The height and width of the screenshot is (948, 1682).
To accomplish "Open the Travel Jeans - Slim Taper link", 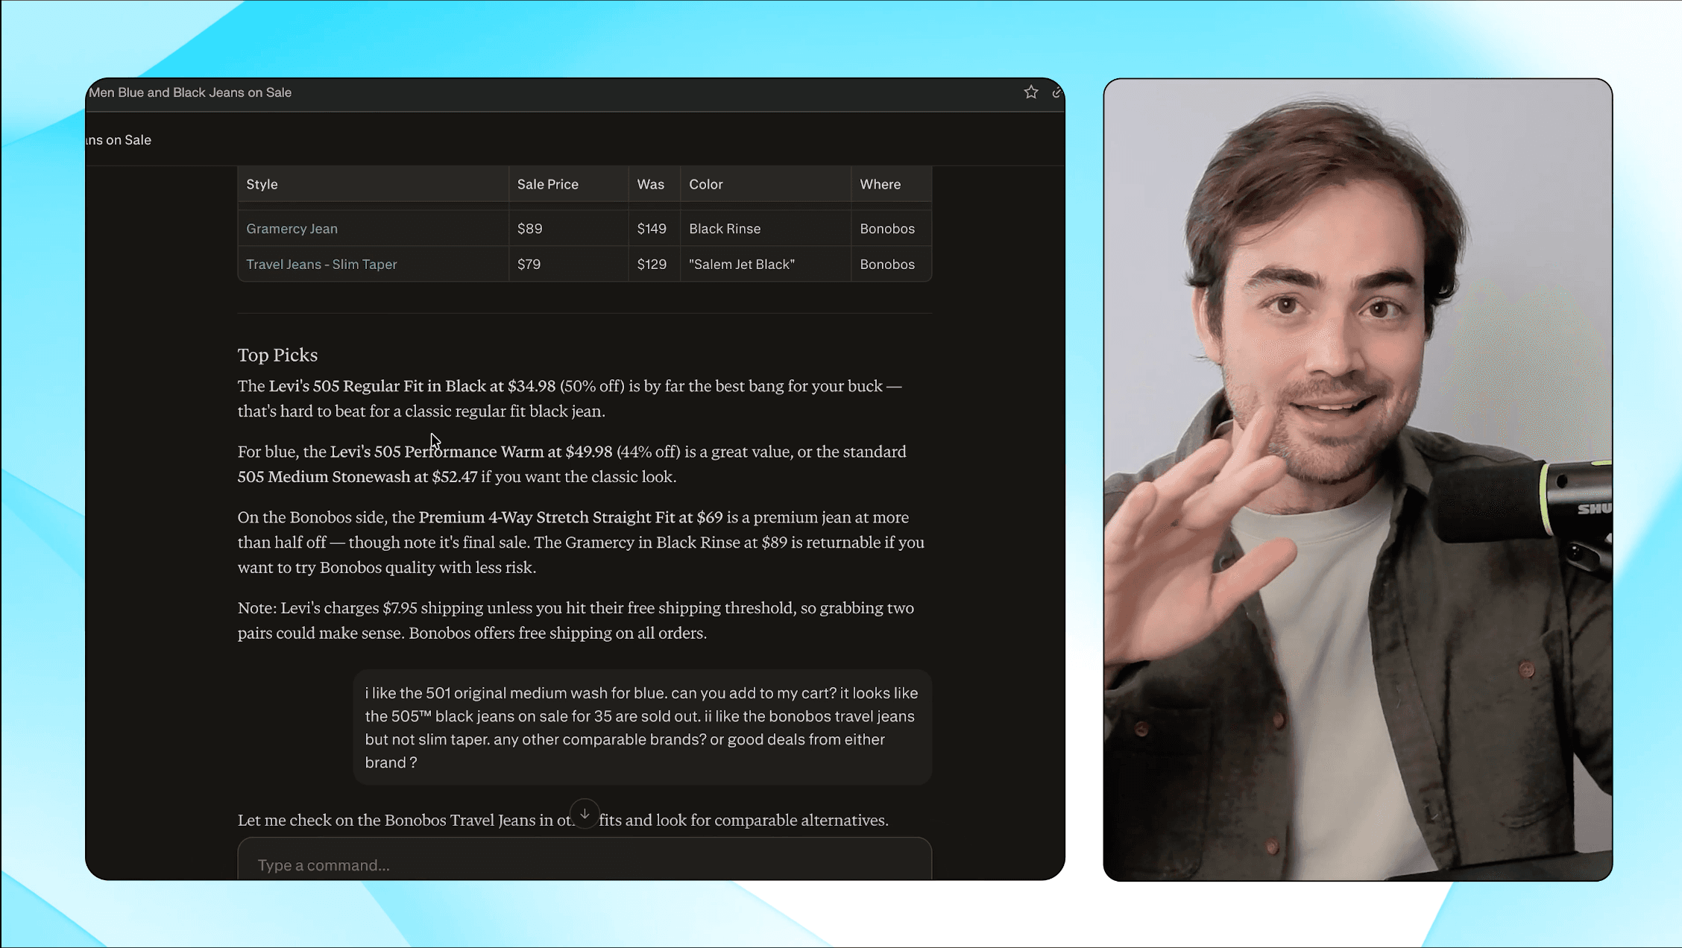I will click(321, 264).
